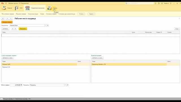Click the Итого сумма value field

15,85
